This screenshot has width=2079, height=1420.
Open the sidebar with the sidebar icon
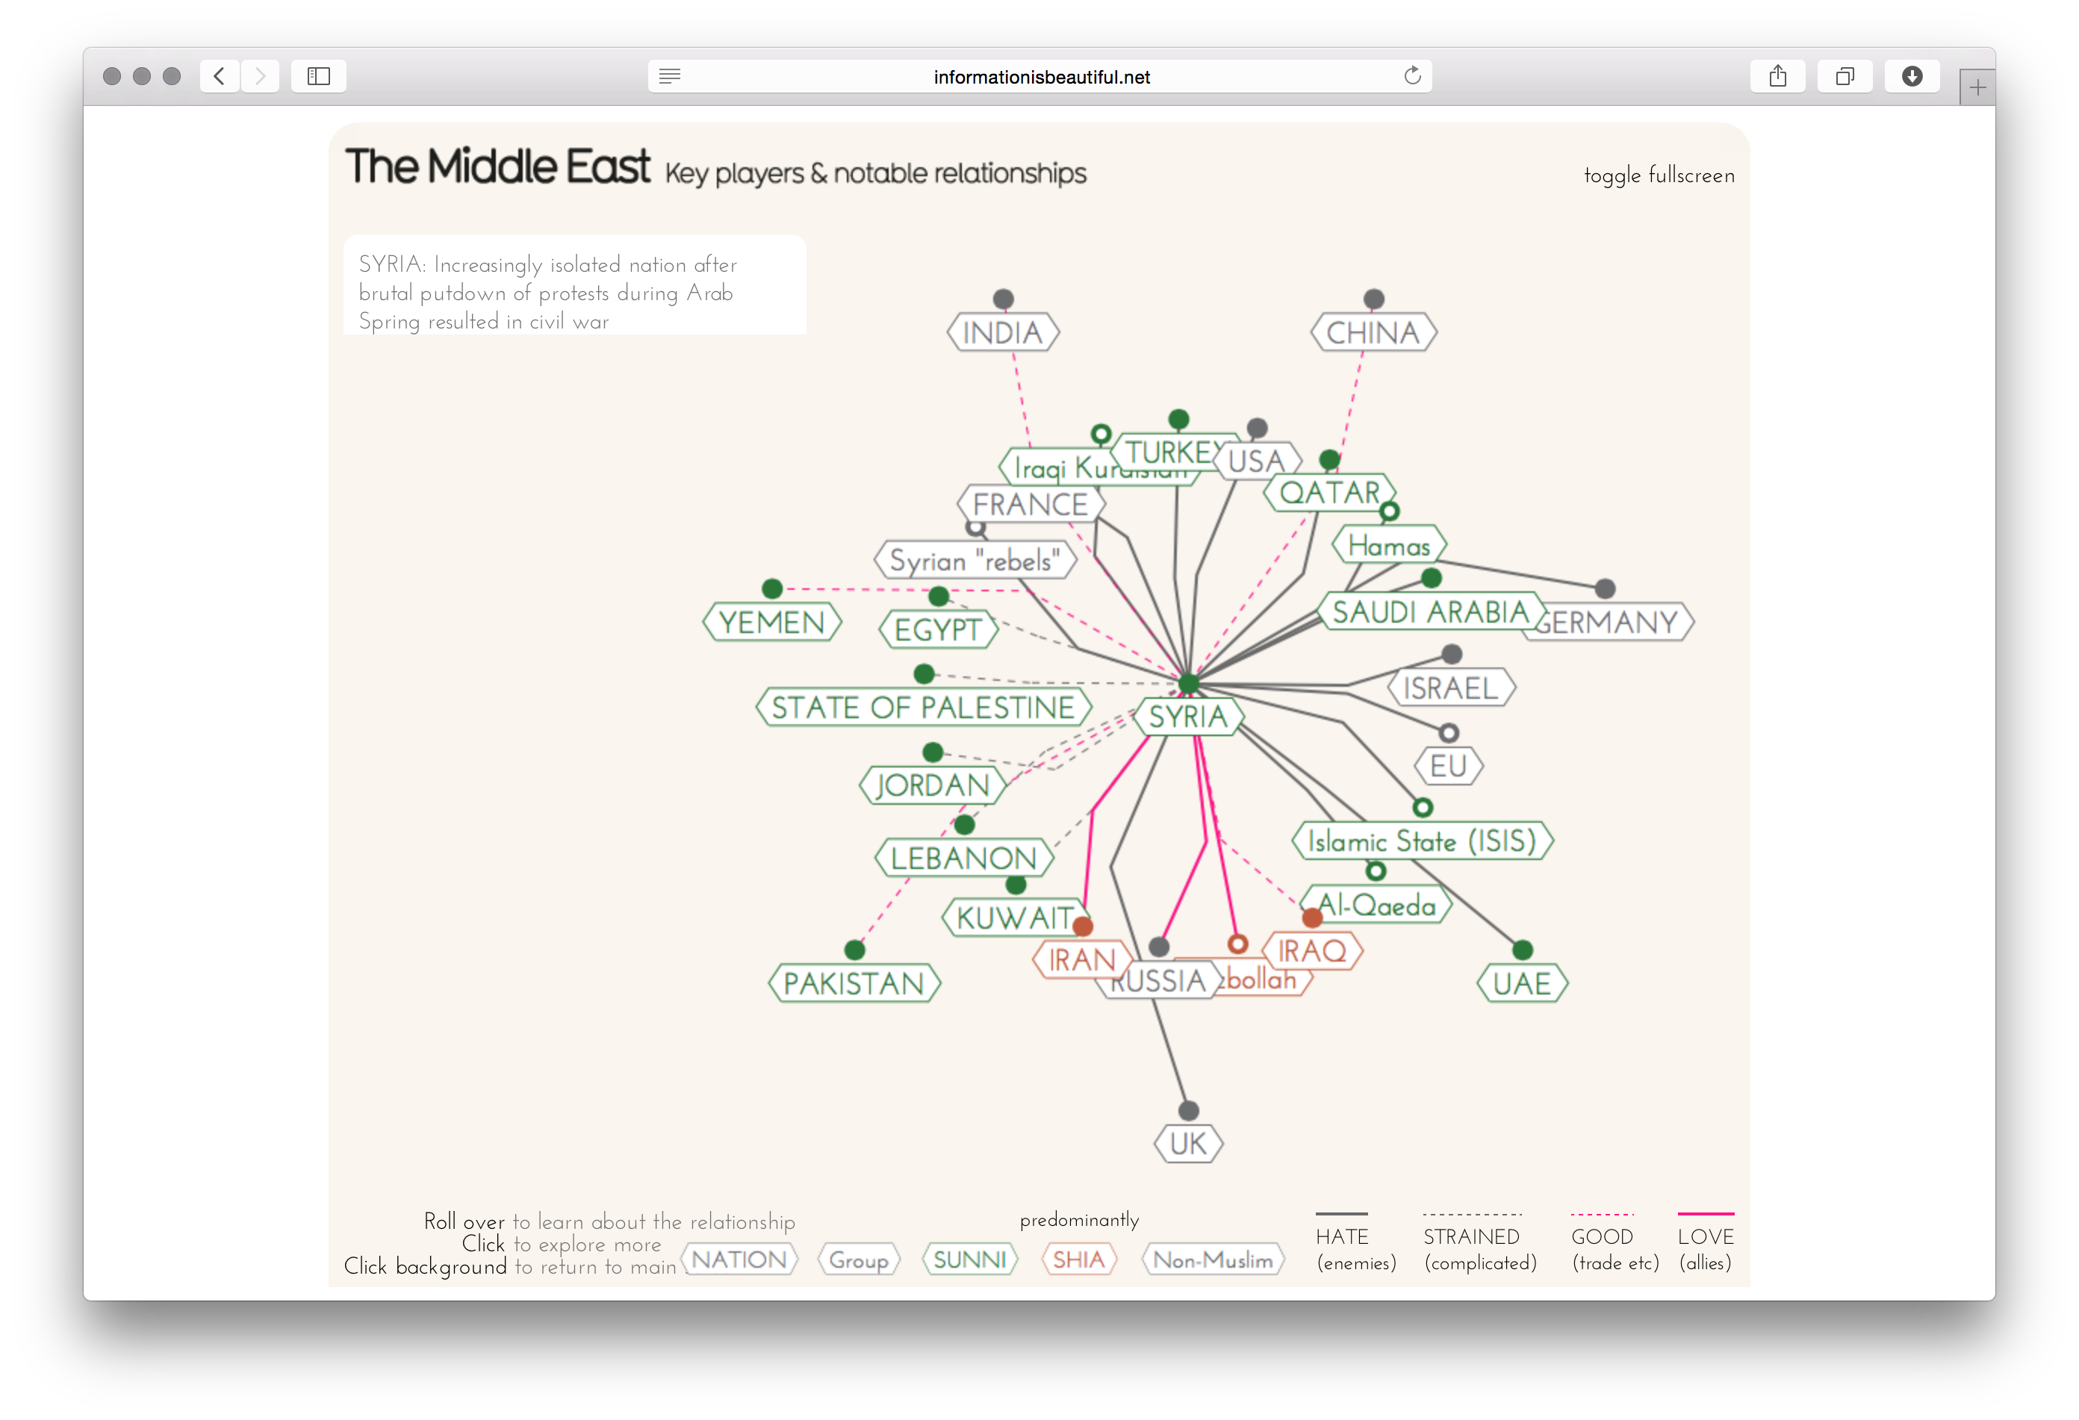pyautogui.click(x=317, y=76)
